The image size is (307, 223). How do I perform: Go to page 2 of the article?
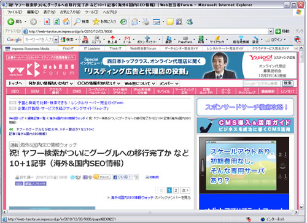pyautogui.click(x=176, y=191)
